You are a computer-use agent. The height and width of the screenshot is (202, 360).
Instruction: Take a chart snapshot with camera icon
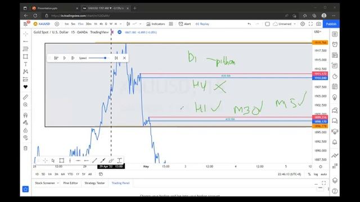click(318, 24)
